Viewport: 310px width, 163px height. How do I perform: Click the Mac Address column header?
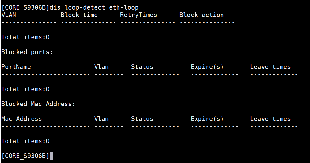click(x=22, y=119)
